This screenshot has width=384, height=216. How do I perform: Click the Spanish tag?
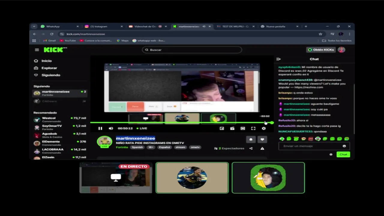pyautogui.click(x=137, y=147)
